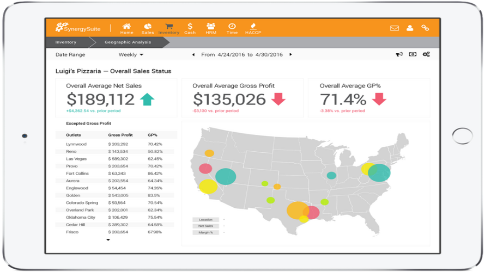485x272 pixels.
Task: Open the Sales pie chart section
Action: point(148,28)
